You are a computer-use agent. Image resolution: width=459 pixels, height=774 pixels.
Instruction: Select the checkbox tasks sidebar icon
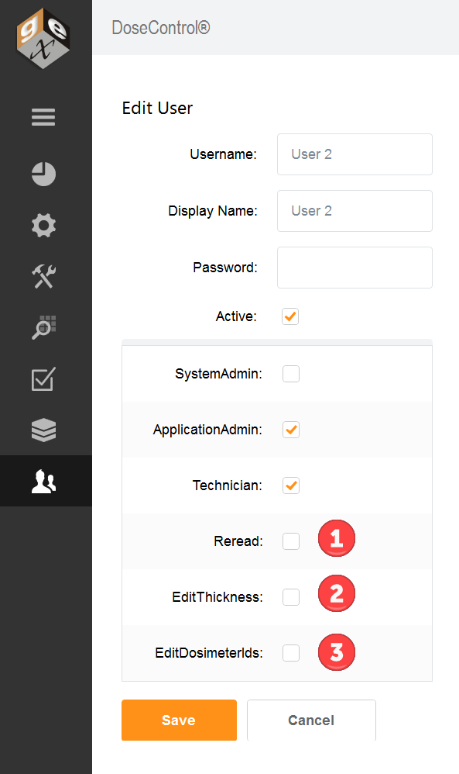point(43,379)
